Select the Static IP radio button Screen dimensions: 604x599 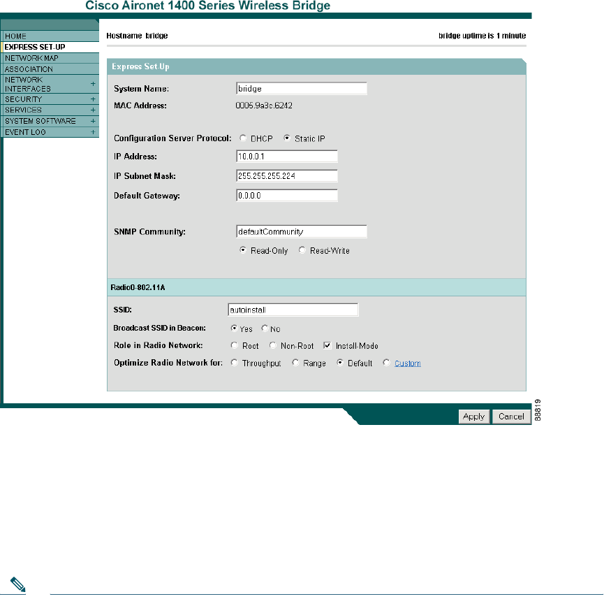(287, 138)
